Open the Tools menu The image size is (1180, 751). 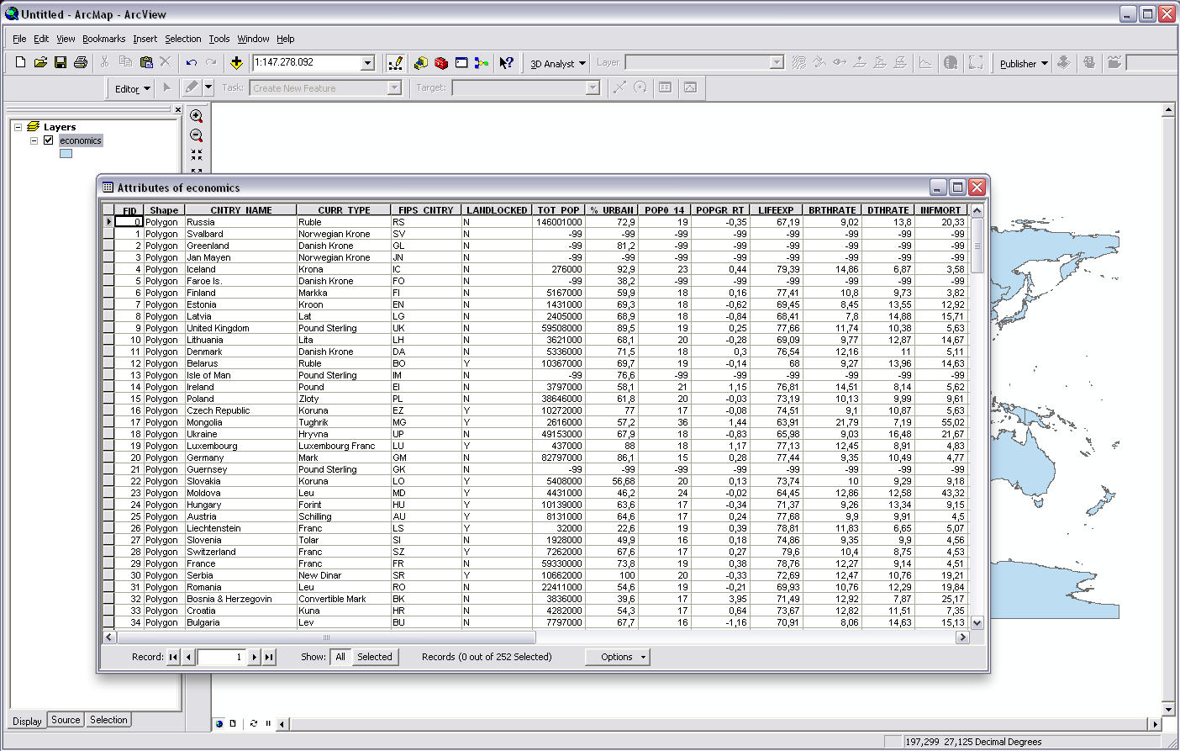[x=219, y=39]
